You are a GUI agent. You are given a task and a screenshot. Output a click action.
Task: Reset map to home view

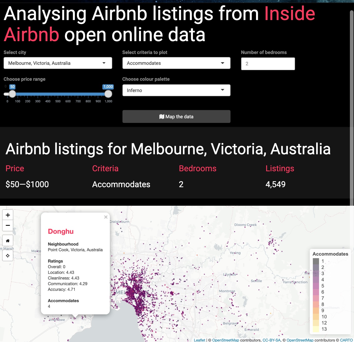point(8,241)
